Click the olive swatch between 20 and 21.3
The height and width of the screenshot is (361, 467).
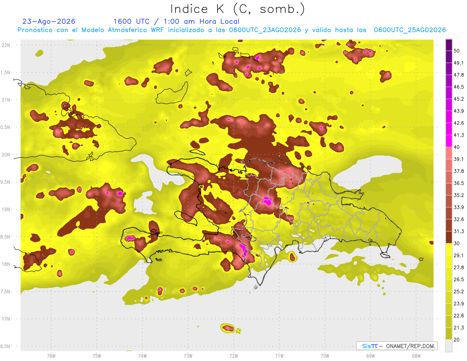[x=449, y=334]
